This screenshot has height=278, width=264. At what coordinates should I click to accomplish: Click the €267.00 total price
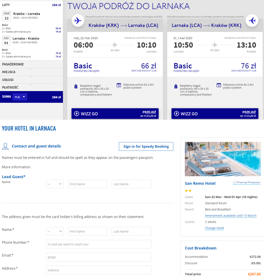tap(254, 274)
